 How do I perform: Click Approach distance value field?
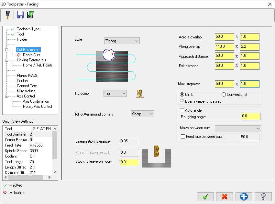pyautogui.click(x=249, y=56)
